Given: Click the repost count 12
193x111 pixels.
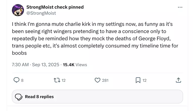Looking at the screenshot, I should coord(63,80).
